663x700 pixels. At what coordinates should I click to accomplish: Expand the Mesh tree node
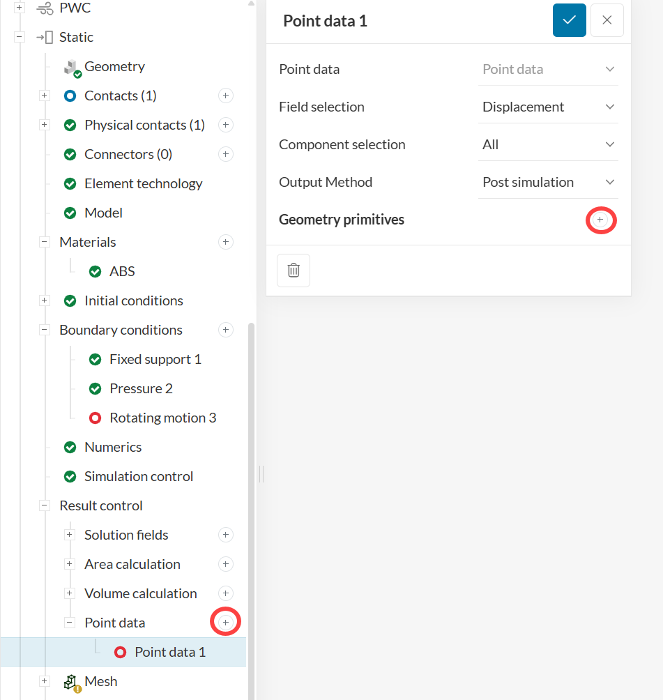tap(45, 681)
